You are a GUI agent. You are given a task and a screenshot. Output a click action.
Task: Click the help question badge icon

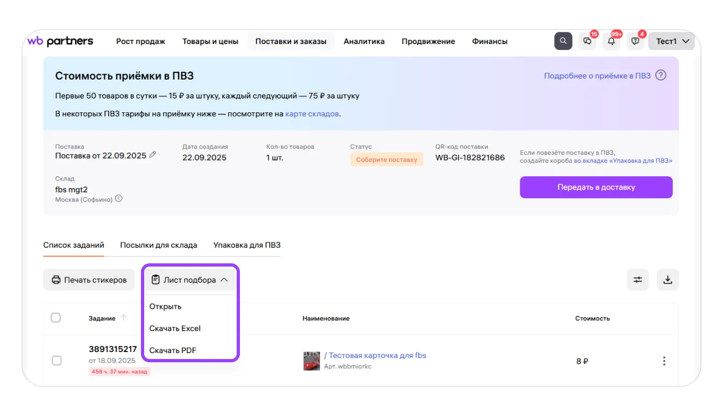pyautogui.click(x=635, y=41)
